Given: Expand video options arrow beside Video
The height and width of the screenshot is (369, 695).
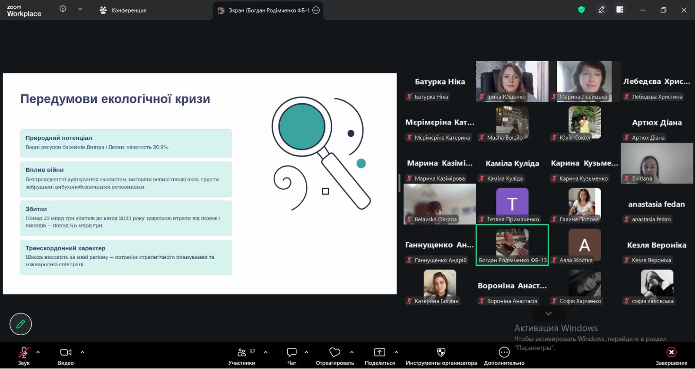Looking at the screenshot, I should (x=83, y=352).
